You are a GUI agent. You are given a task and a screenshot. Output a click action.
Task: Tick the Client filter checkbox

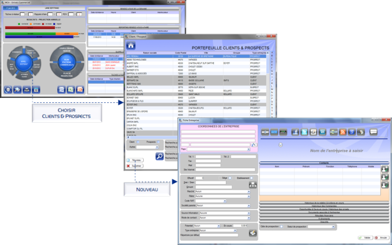138,142
